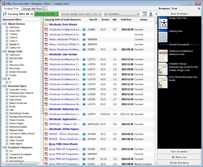This screenshot has width=203, height=167.
Task: Click the web globe icon for DS187
Action: (84, 159)
